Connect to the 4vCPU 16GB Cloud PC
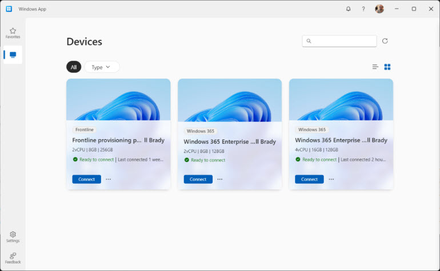Screen dimensions: 440x271 (309, 179)
